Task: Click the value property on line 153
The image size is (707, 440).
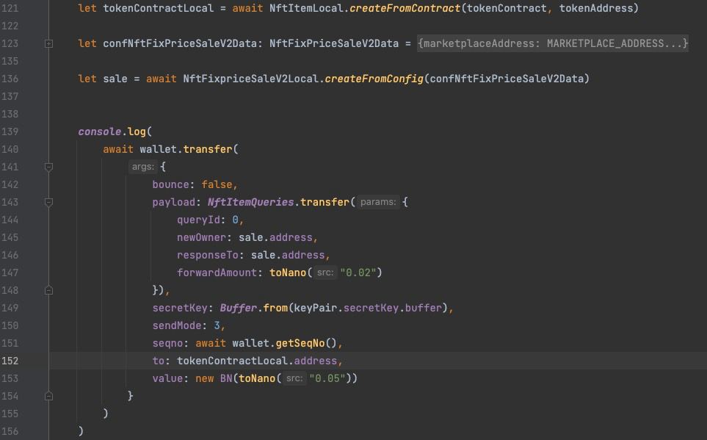Action: pos(167,378)
